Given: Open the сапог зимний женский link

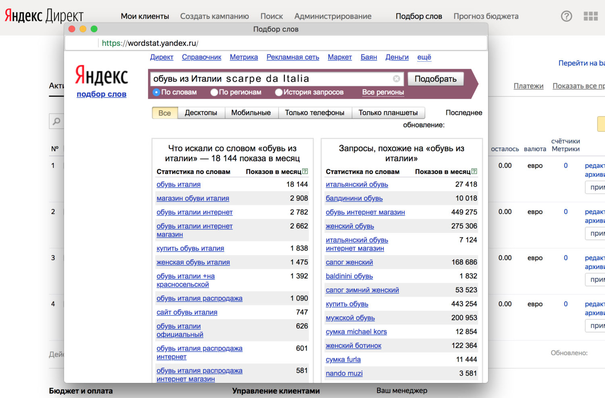Looking at the screenshot, I should coord(362,290).
